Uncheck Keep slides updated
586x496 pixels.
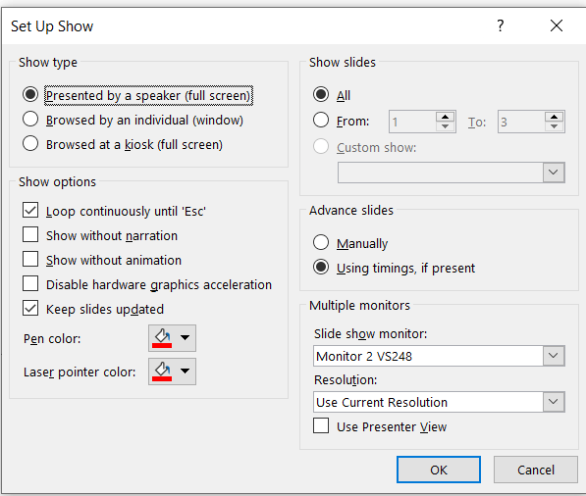(x=30, y=309)
